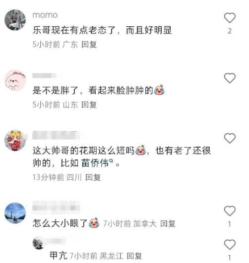Open the pink bunny avatar profile
The width and height of the screenshot is (249, 263).
[x=15, y=80]
